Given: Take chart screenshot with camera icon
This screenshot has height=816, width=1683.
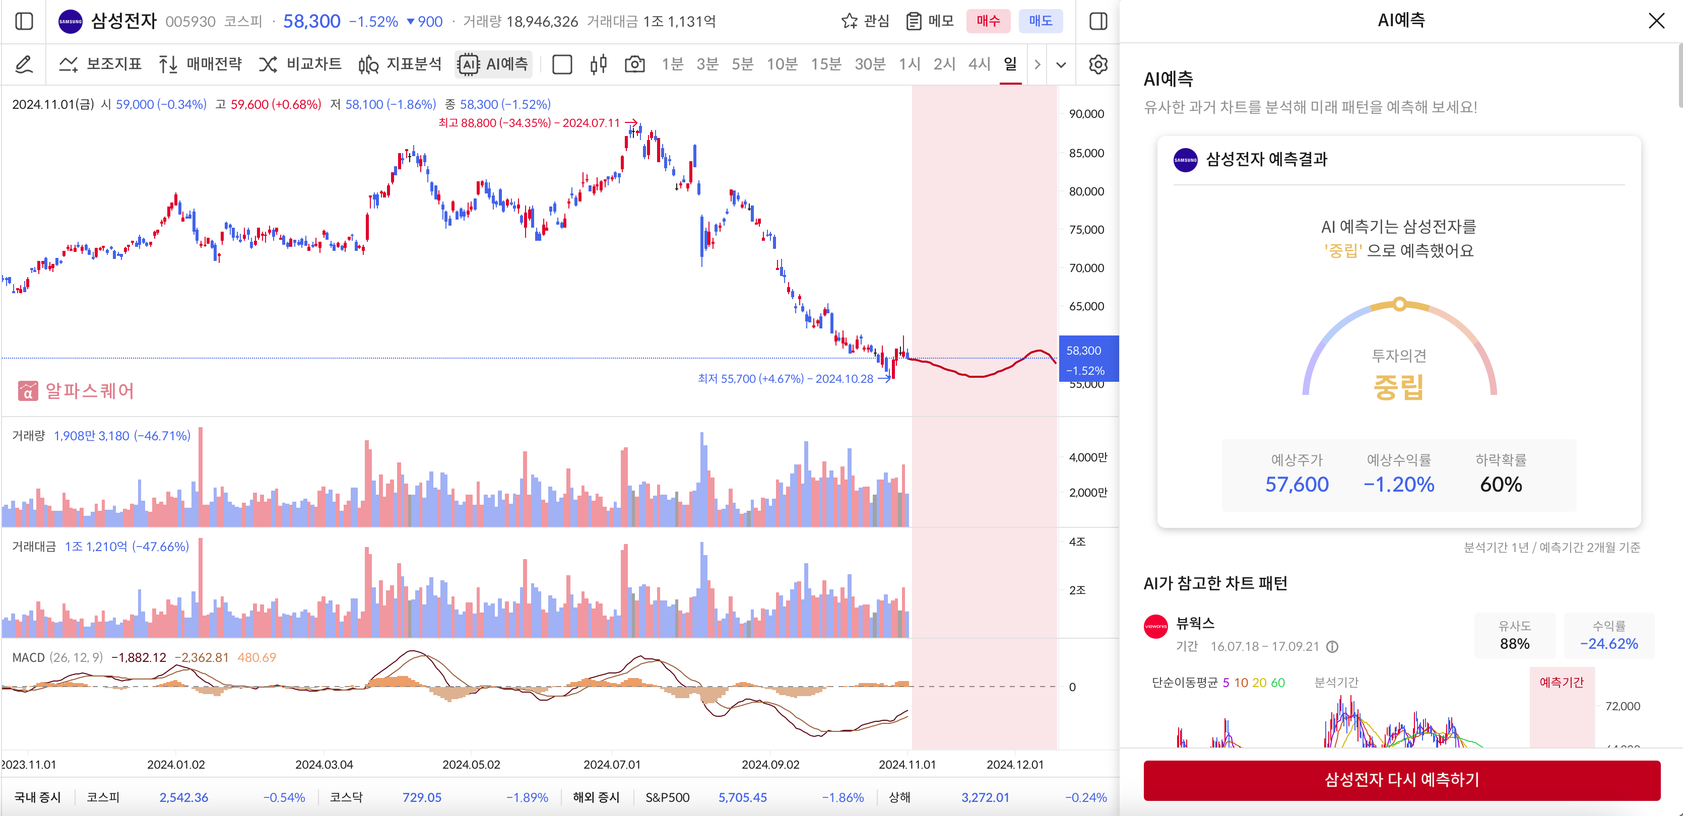Looking at the screenshot, I should (x=634, y=64).
